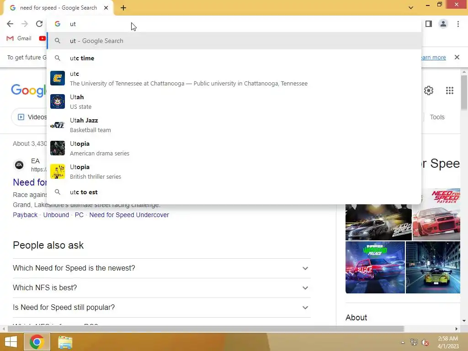
Task: Click the Google icon in the address bar
Action: [58, 24]
